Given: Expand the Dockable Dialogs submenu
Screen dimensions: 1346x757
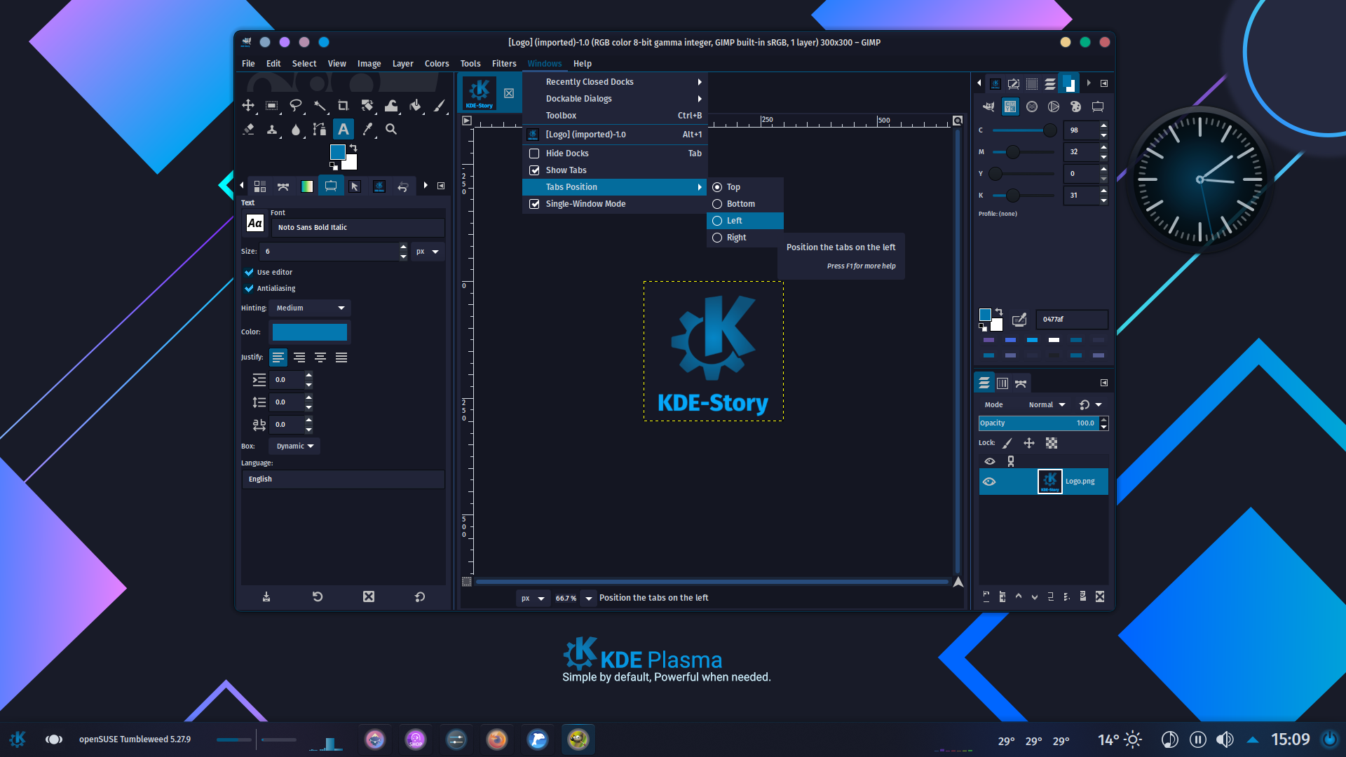Looking at the screenshot, I should click(615, 99).
